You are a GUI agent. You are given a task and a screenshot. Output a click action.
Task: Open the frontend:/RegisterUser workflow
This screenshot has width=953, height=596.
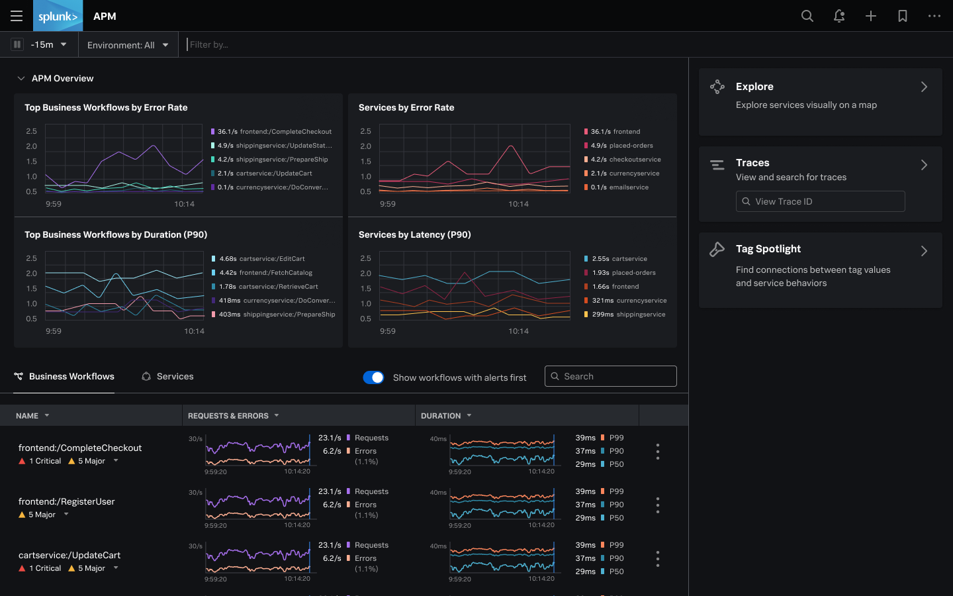tap(66, 501)
